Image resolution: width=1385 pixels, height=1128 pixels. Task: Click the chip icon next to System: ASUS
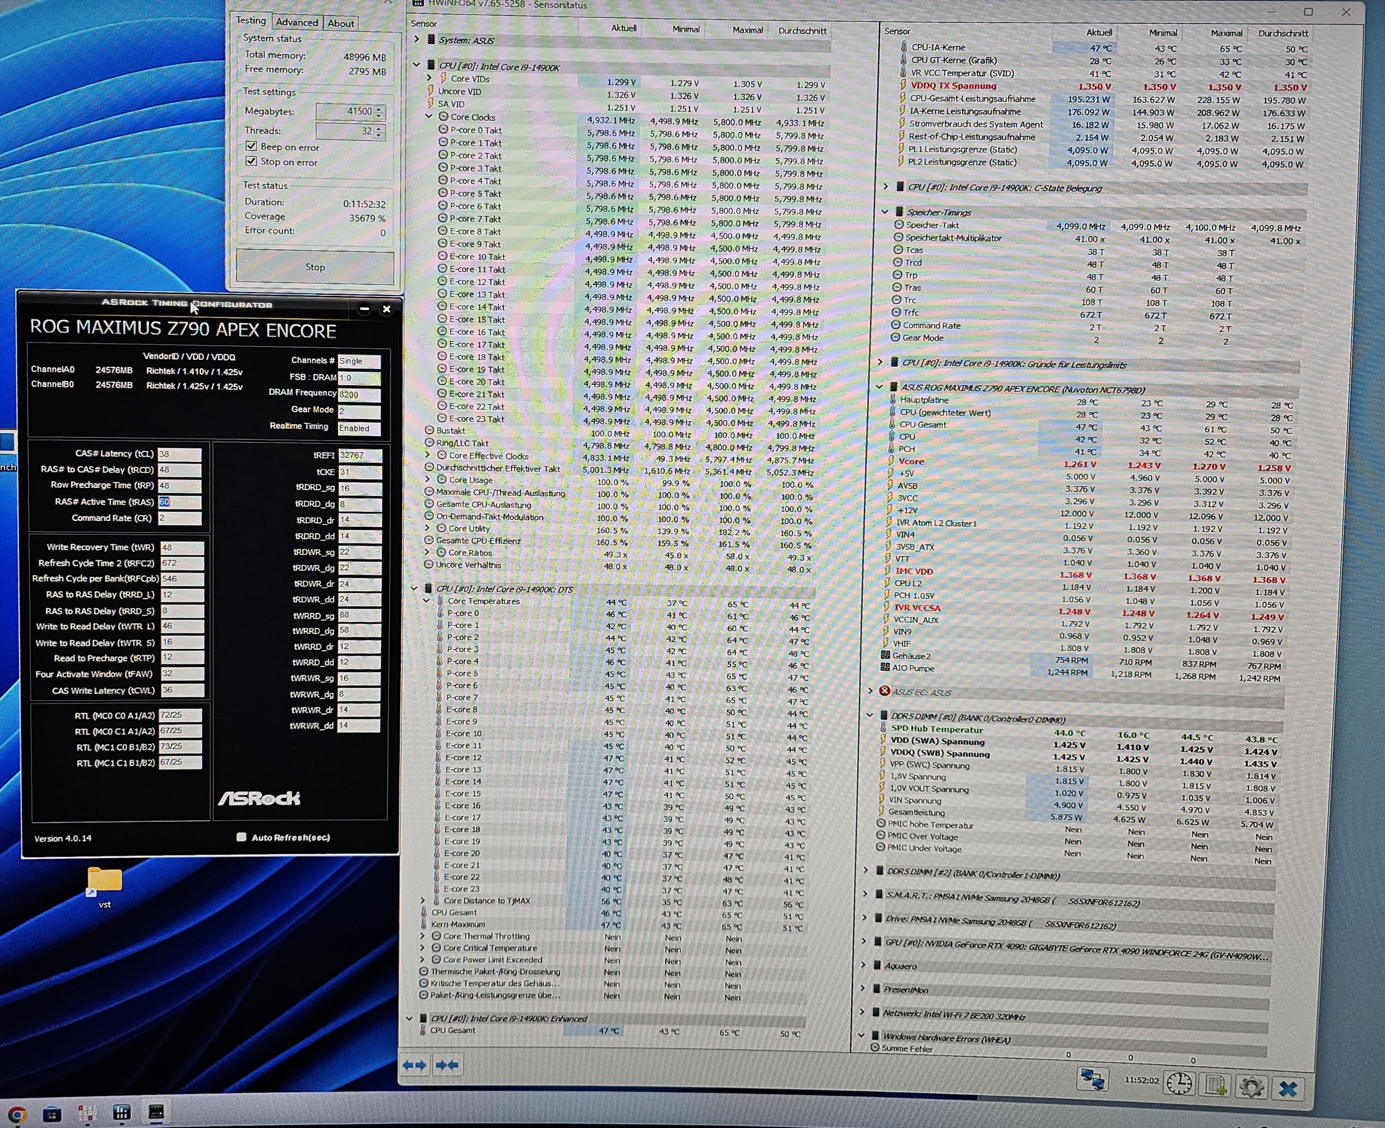point(431,39)
